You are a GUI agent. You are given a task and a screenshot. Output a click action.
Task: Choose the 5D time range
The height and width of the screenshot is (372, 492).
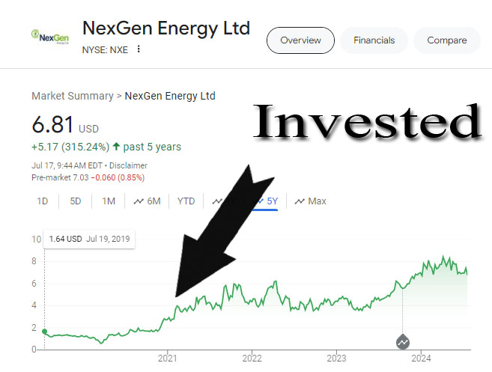[x=76, y=201]
